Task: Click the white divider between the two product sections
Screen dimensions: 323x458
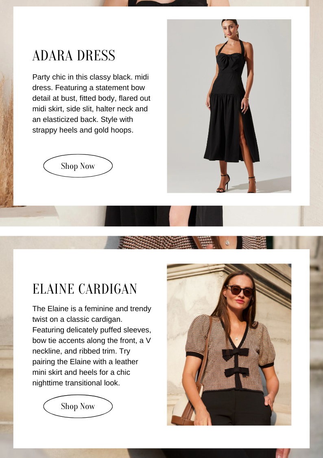Action: (x=161, y=231)
